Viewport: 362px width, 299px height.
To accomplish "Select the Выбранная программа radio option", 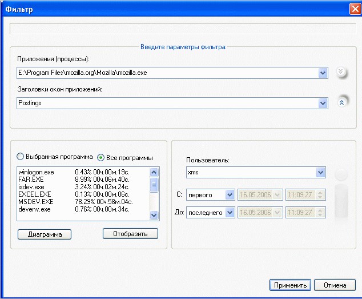I will click(21, 157).
